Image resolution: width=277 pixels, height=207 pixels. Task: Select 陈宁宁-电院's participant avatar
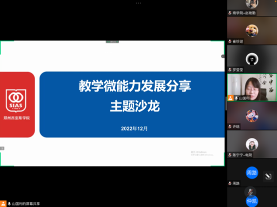click(252, 144)
